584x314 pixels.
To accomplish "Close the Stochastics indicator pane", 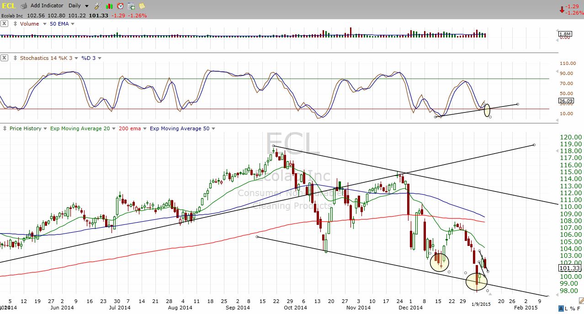I will click(x=4, y=58).
